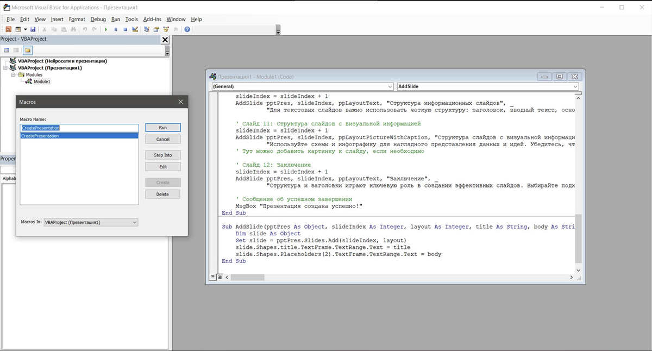This screenshot has width=652, height=351.
Task: Click the Save icon in the toolbar
Action: [33, 29]
